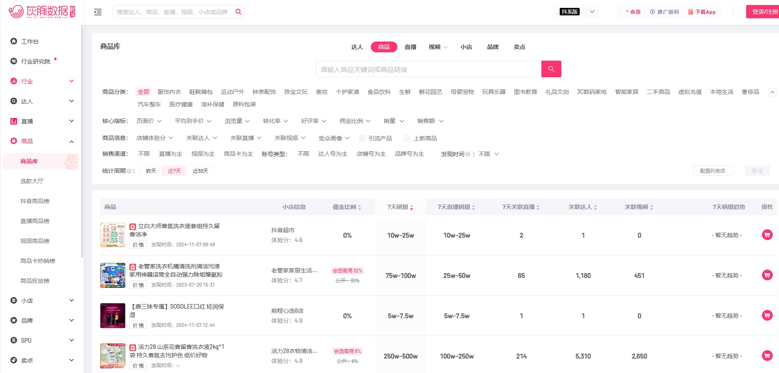Click 价格 tag under 立白大师 product
This screenshot has height=373, width=779.
point(138,245)
